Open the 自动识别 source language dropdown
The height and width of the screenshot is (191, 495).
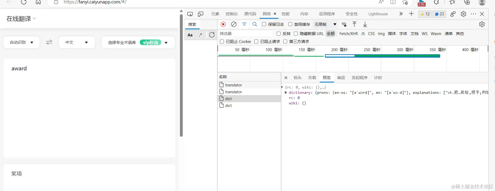21,42
